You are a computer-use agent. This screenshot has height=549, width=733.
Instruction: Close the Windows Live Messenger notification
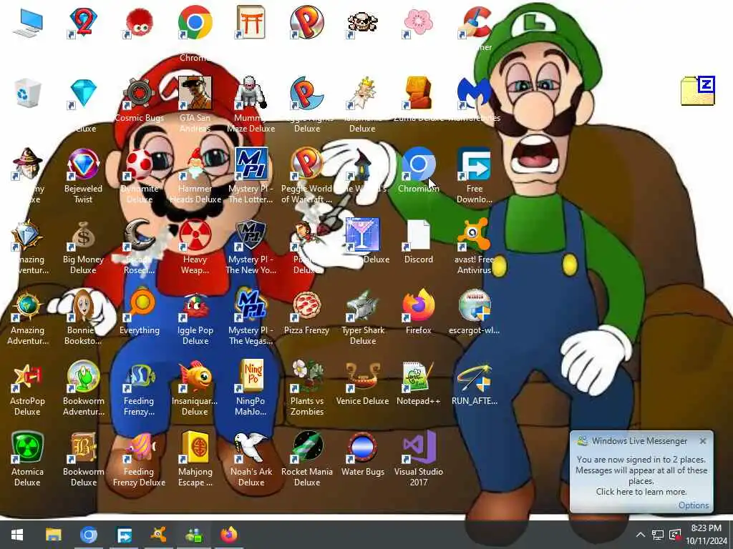pyautogui.click(x=703, y=441)
